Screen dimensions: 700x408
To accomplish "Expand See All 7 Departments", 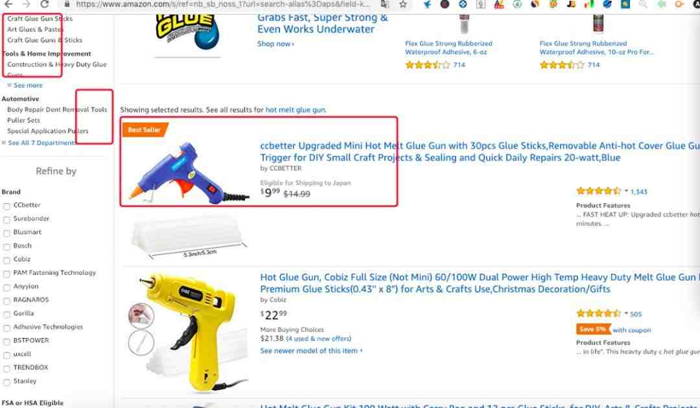I will (39, 143).
